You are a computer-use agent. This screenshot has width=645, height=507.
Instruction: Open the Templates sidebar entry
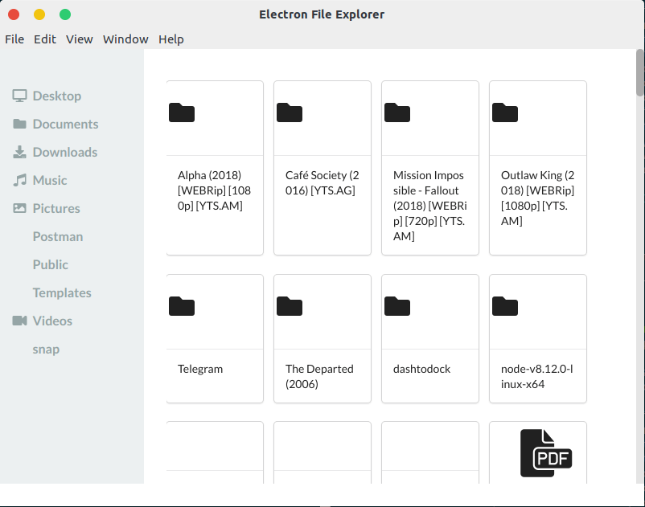point(62,292)
